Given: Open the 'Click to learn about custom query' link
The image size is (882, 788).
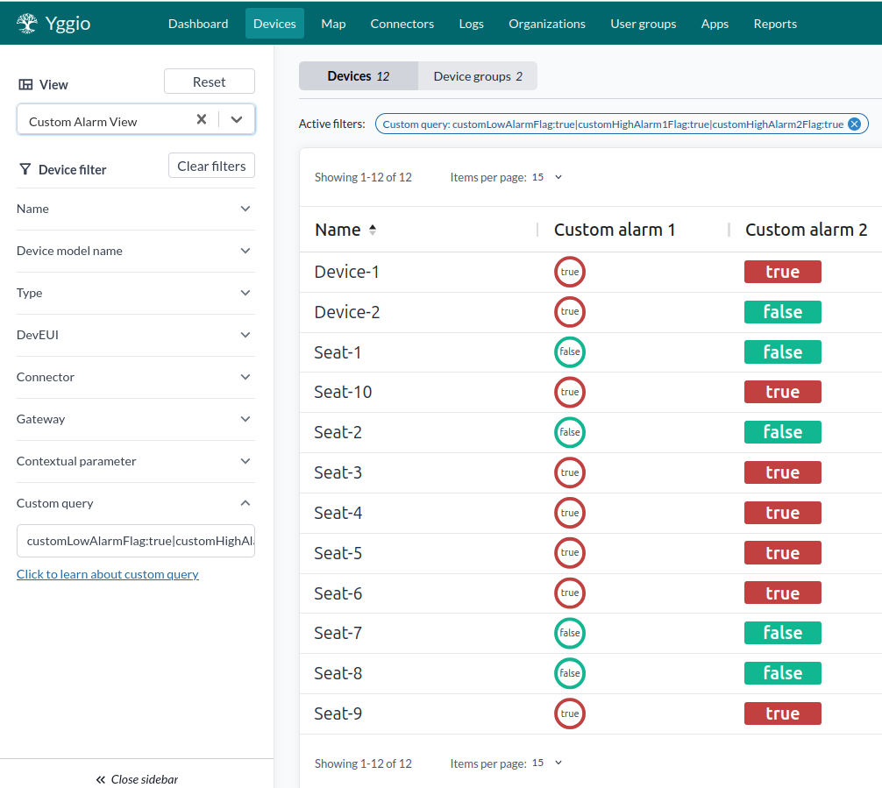Looking at the screenshot, I should coord(107,573).
